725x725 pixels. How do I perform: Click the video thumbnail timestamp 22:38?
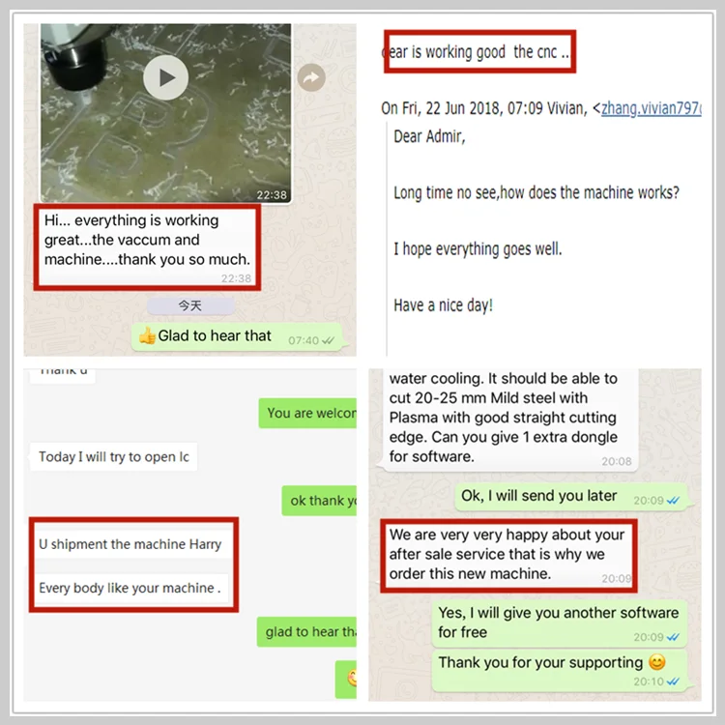click(x=272, y=195)
